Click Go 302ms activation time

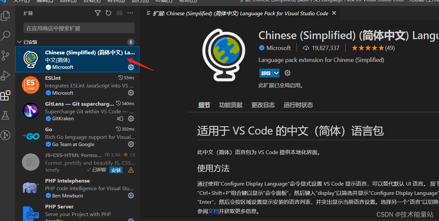[125, 129]
